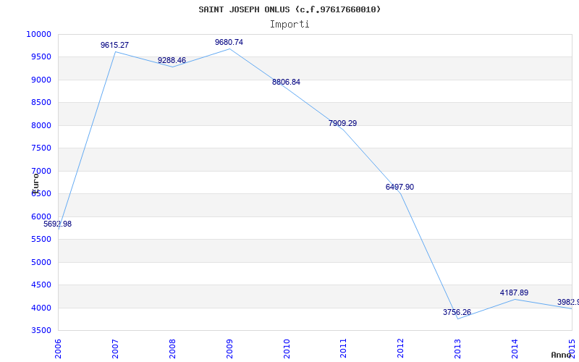Click the y-axis value 4500
Image resolution: width=579 pixels, height=362 pixels.
41,285
